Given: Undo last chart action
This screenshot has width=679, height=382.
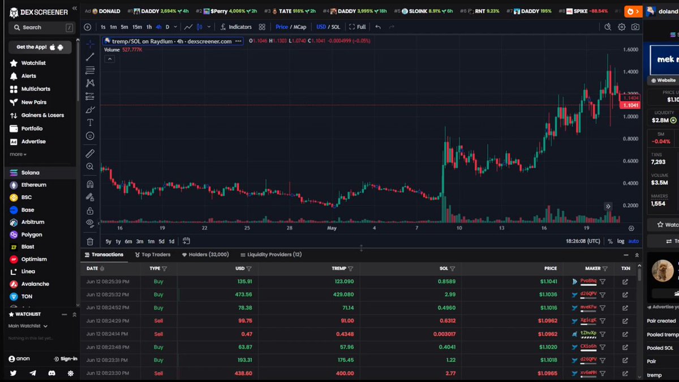Looking at the screenshot, I should (x=378, y=27).
